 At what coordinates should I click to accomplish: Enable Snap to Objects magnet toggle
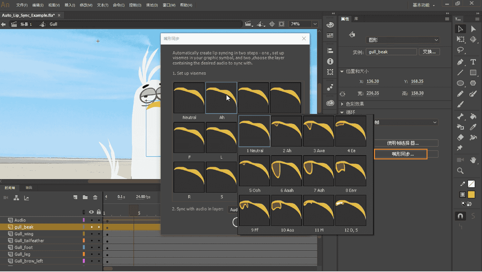coord(460,216)
